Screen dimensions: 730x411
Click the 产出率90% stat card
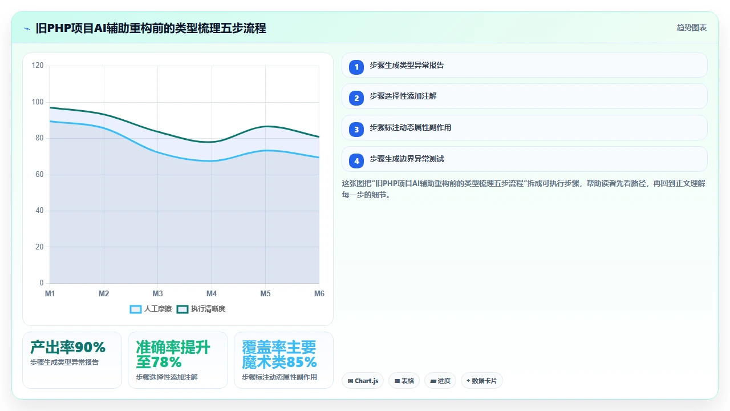pos(72,360)
